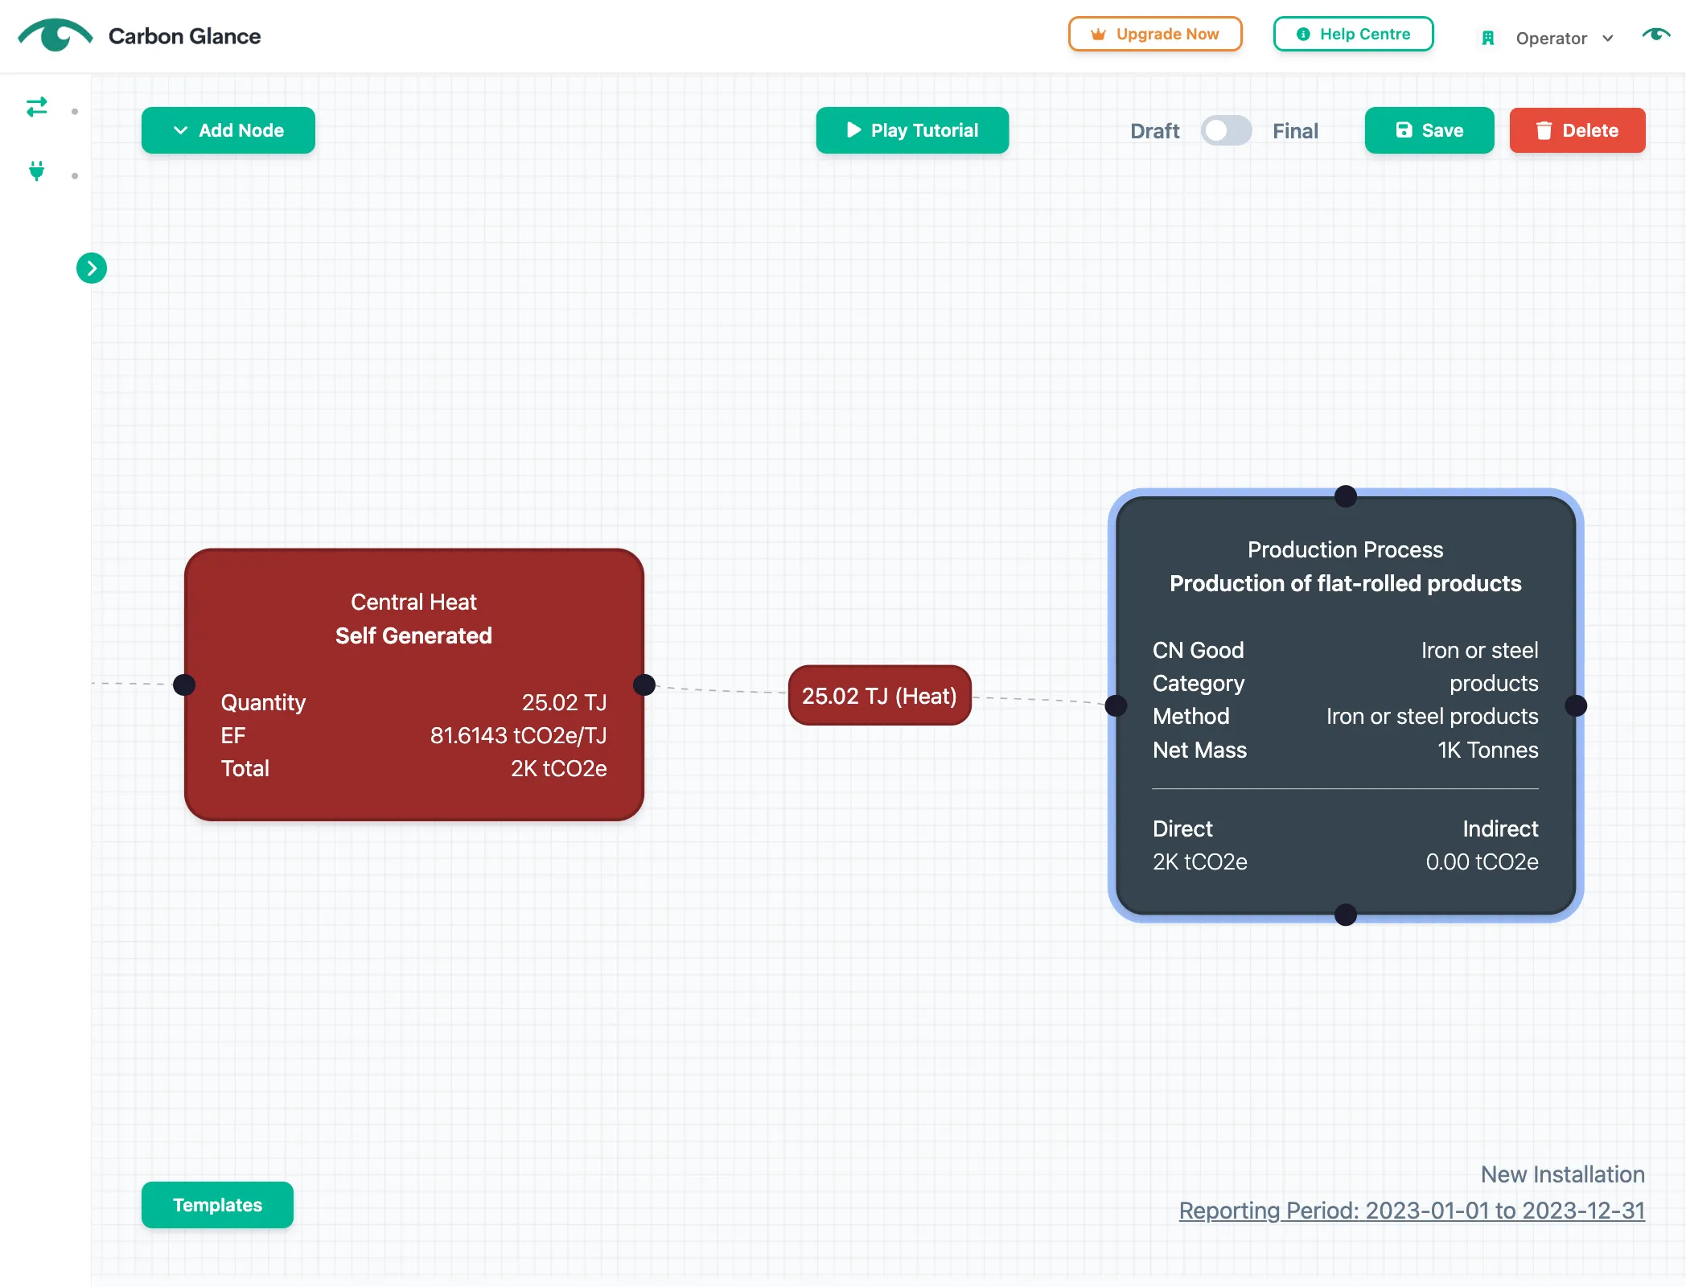
Task: Click the Carbon Glance title text
Action: coord(184,36)
